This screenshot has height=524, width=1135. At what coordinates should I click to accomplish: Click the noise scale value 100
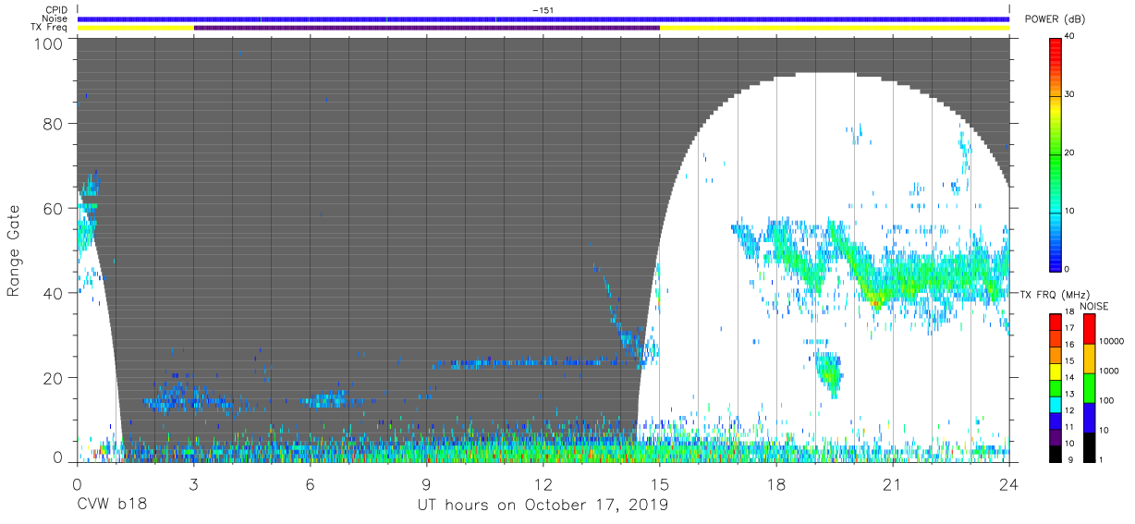pyautogui.click(x=1106, y=400)
